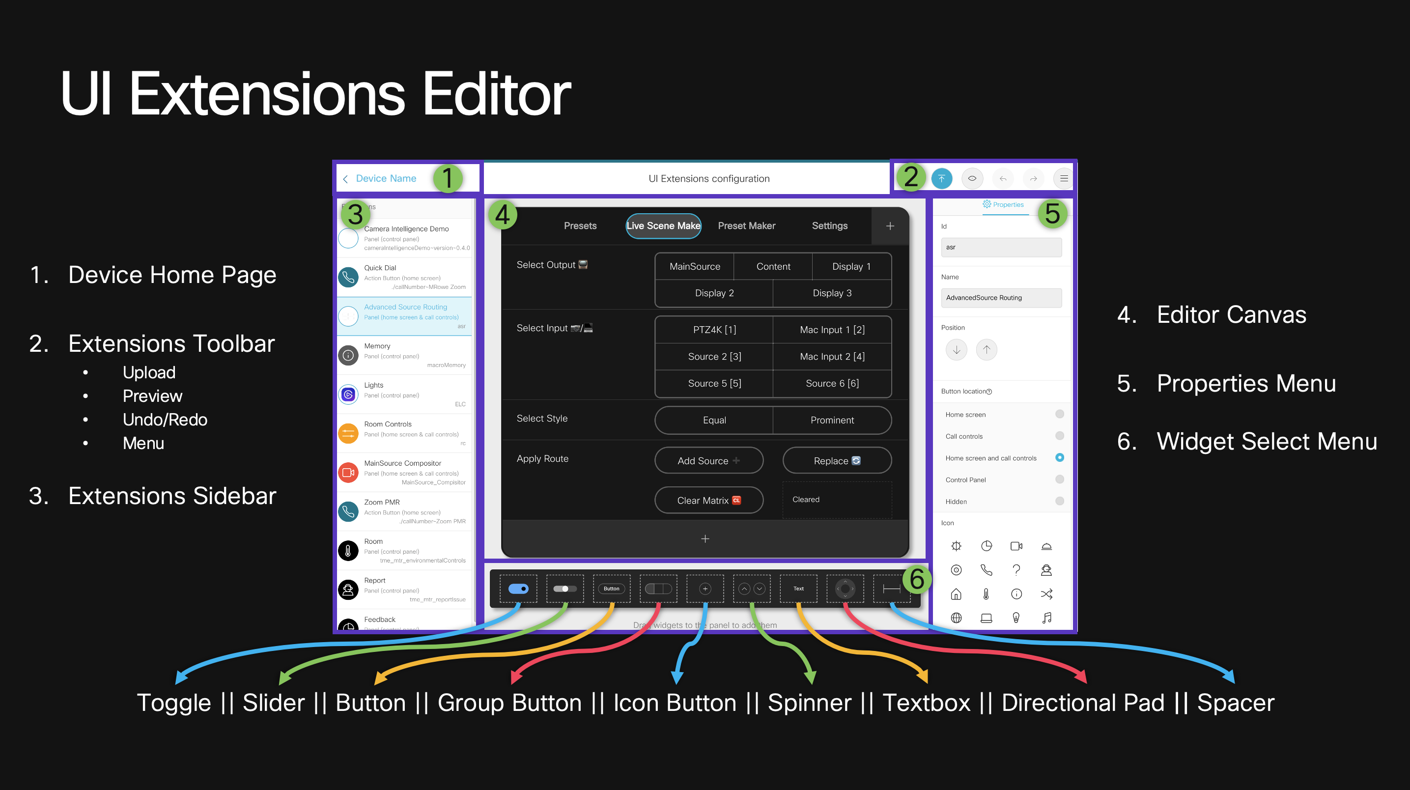The image size is (1410, 790).
Task: Pick the home icon in the Icon grid
Action: (x=956, y=593)
